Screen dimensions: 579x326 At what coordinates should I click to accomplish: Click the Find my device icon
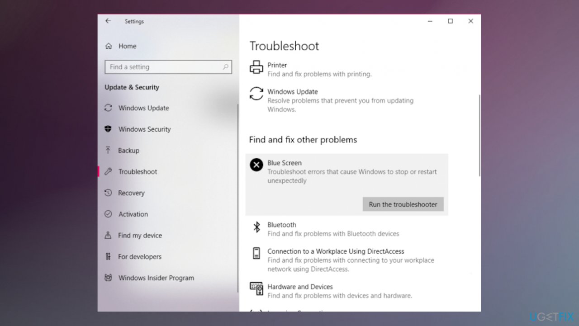[x=108, y=236]
